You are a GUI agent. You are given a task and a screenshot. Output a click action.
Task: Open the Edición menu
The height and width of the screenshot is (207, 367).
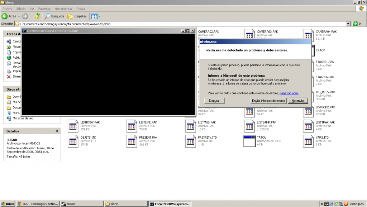coord(21,9)
